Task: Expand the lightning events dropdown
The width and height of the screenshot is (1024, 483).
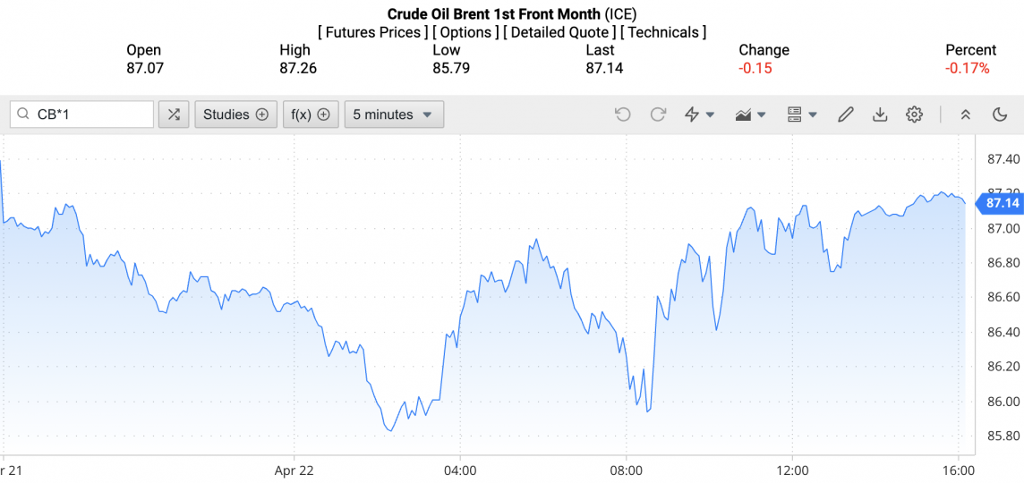Action: (699, 114)
